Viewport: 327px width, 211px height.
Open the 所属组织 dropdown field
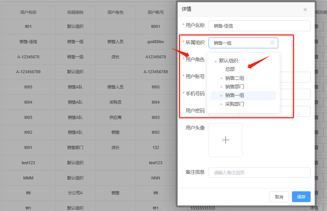point(240,43)
